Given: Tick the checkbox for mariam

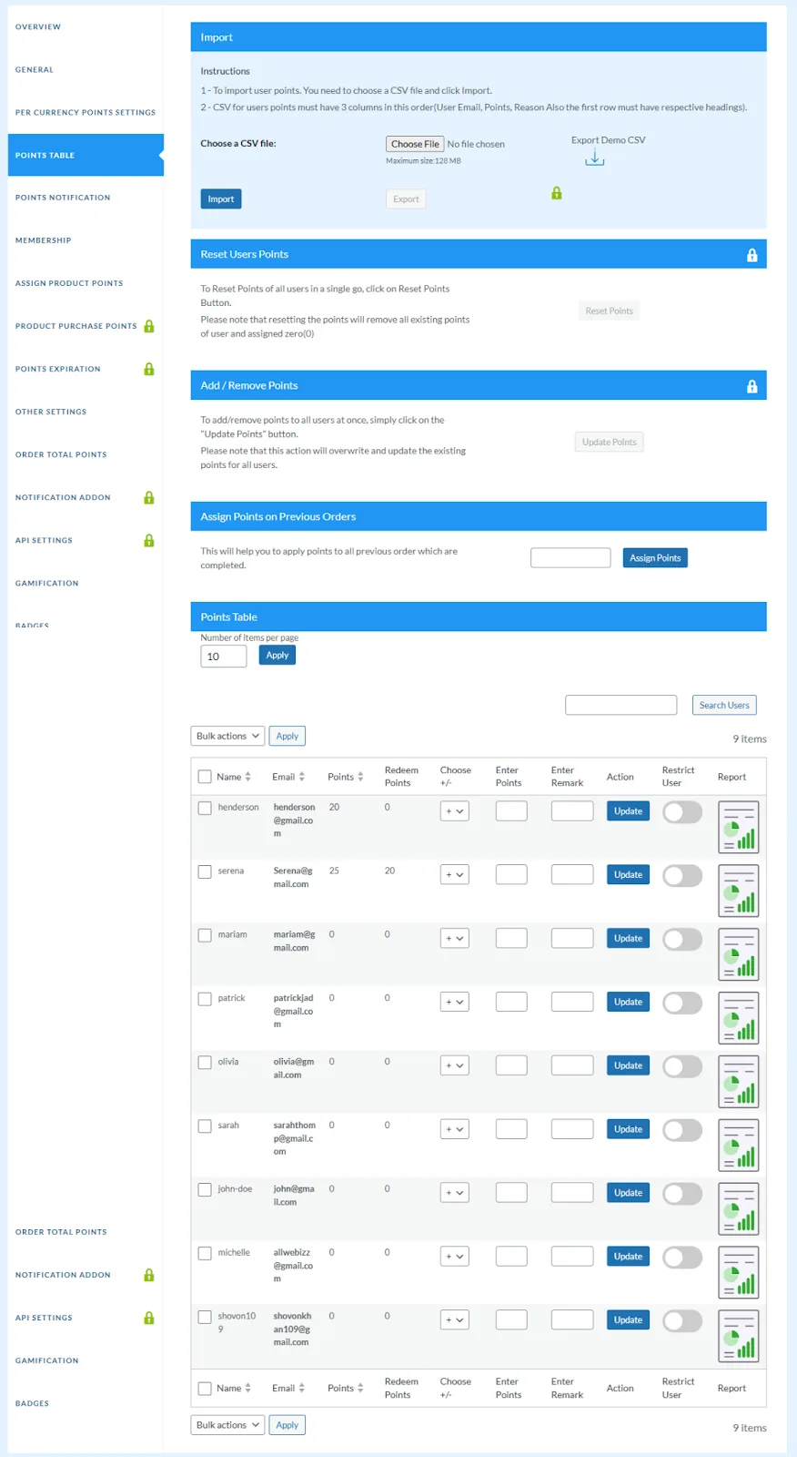Looking at the screenshot, I should [x=205, y=935].
